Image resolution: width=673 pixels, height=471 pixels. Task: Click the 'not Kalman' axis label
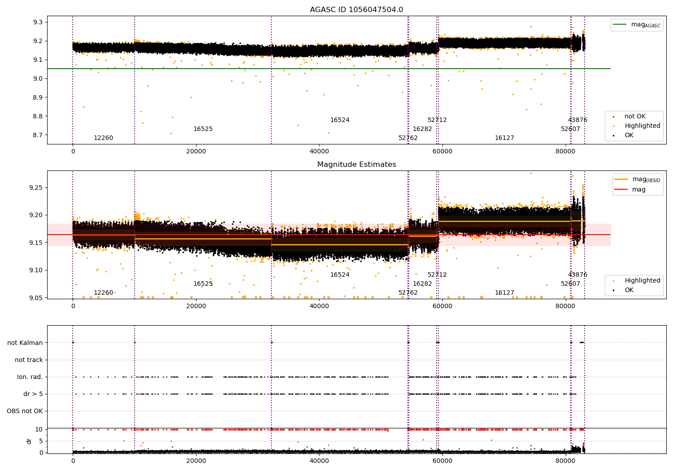tap(25, 343)
